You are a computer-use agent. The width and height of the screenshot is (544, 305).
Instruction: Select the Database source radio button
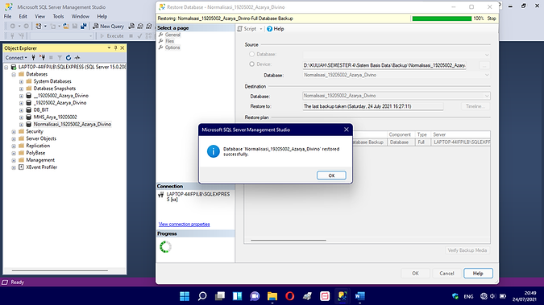coord(252,54)
